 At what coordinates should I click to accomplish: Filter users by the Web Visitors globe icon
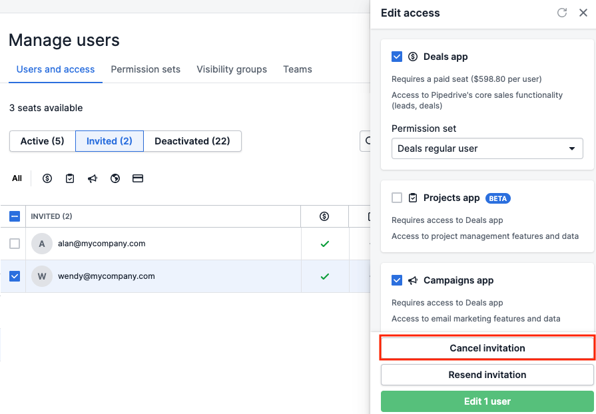pos(115,178)
